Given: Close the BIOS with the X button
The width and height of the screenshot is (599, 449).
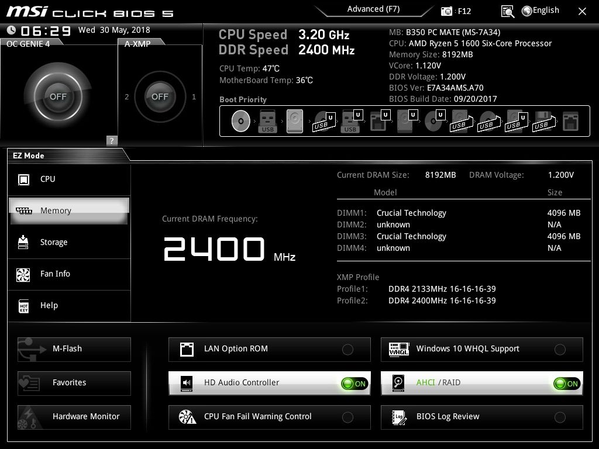Looking at the screenshot, I should click(582, 12).
